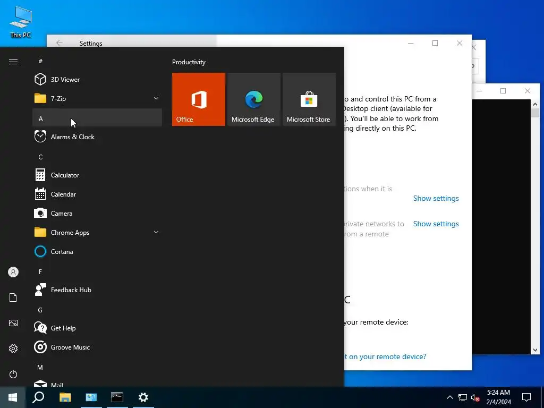The width and height of the screenshot is (544, 408).
Task: Click the Power icon in Start
Action: point(13,374)
